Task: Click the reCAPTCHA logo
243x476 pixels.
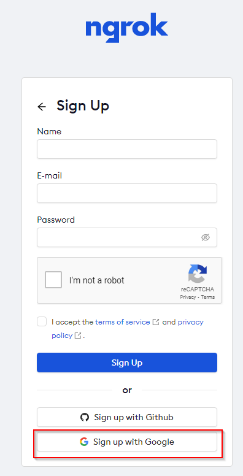Action: [x=197, y=274]
